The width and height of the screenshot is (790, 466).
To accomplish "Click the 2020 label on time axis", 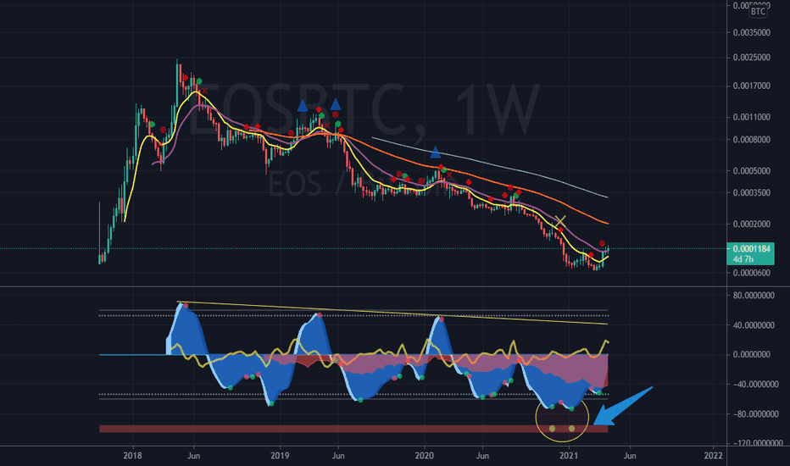I will click(424, 456).
